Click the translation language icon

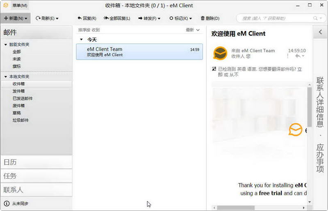point(214,69)
